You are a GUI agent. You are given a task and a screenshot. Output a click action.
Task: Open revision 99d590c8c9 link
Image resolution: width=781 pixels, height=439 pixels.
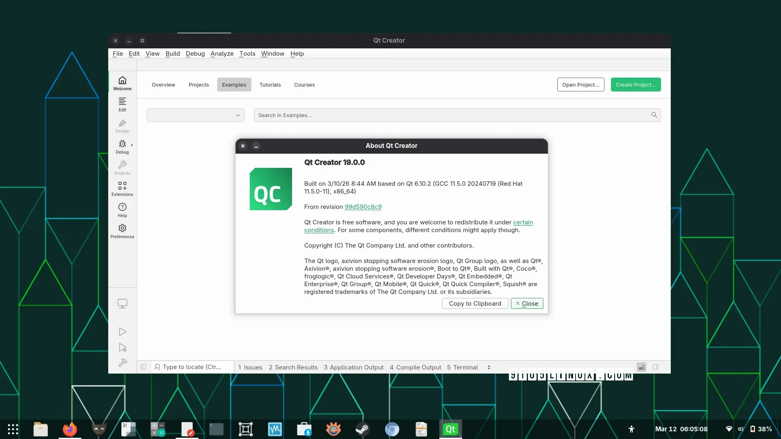click(x=363, y=207)
